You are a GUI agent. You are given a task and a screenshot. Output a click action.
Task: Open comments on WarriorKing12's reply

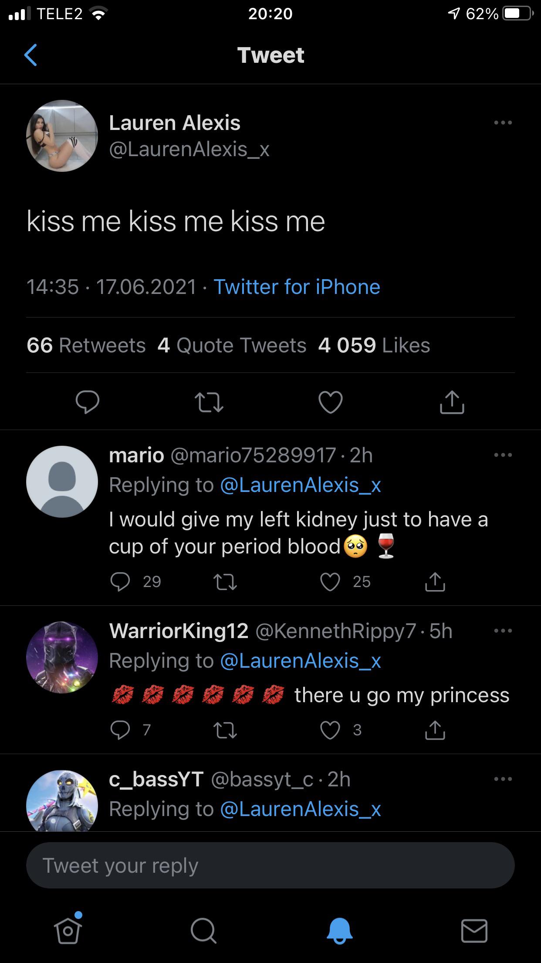tap(120, 730)
